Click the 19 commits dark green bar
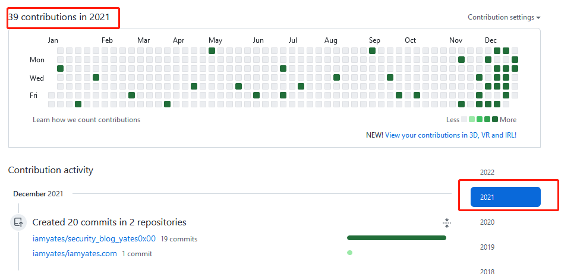577x274 pixels. [x=396, y=238]
